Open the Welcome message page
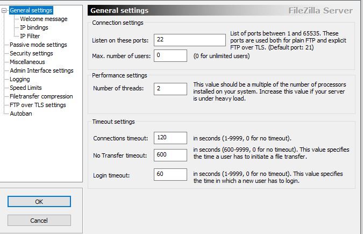363x234 pixels. pyautogui.click(x=44, y=19)
